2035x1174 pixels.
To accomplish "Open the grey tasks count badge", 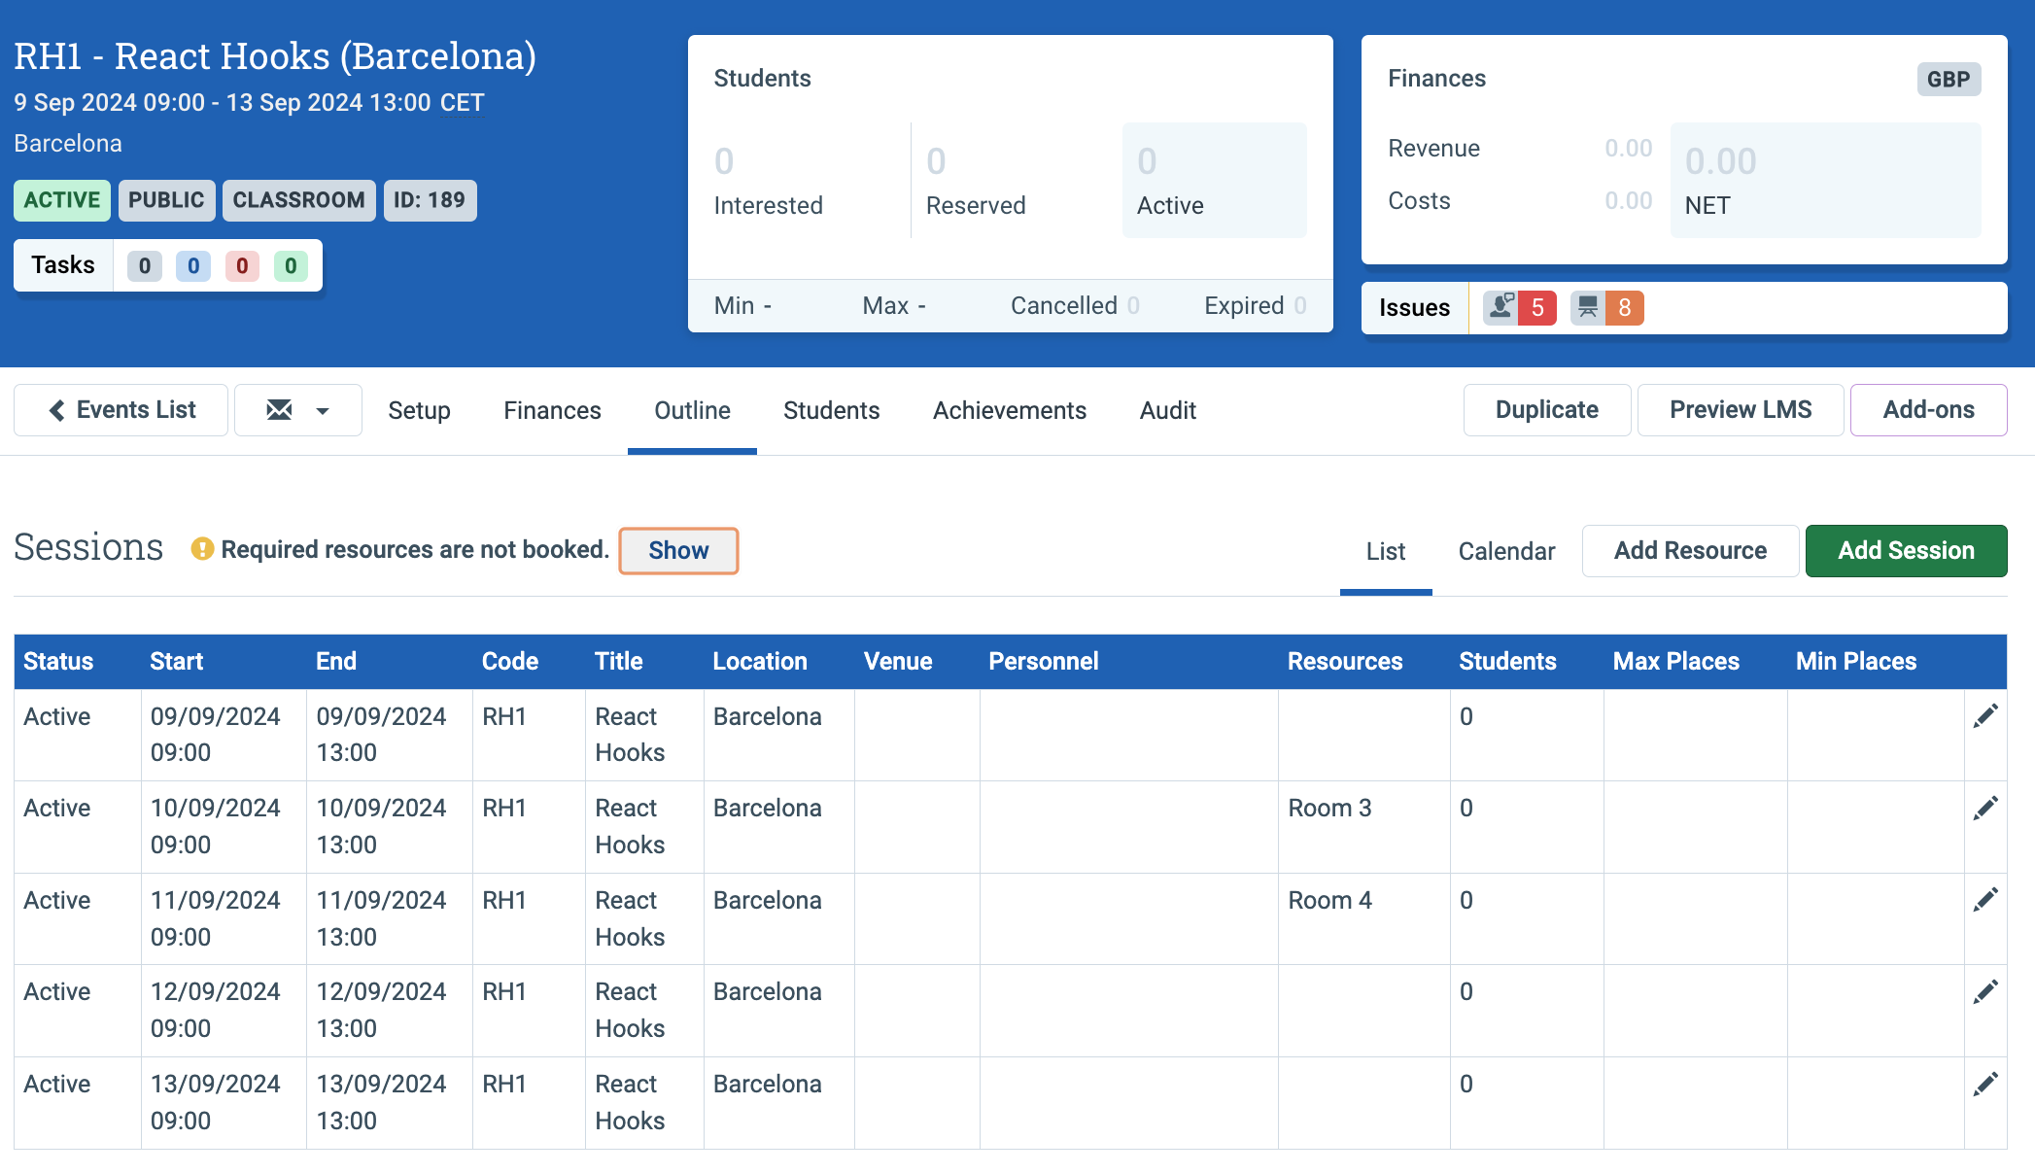I will [145, 266].
